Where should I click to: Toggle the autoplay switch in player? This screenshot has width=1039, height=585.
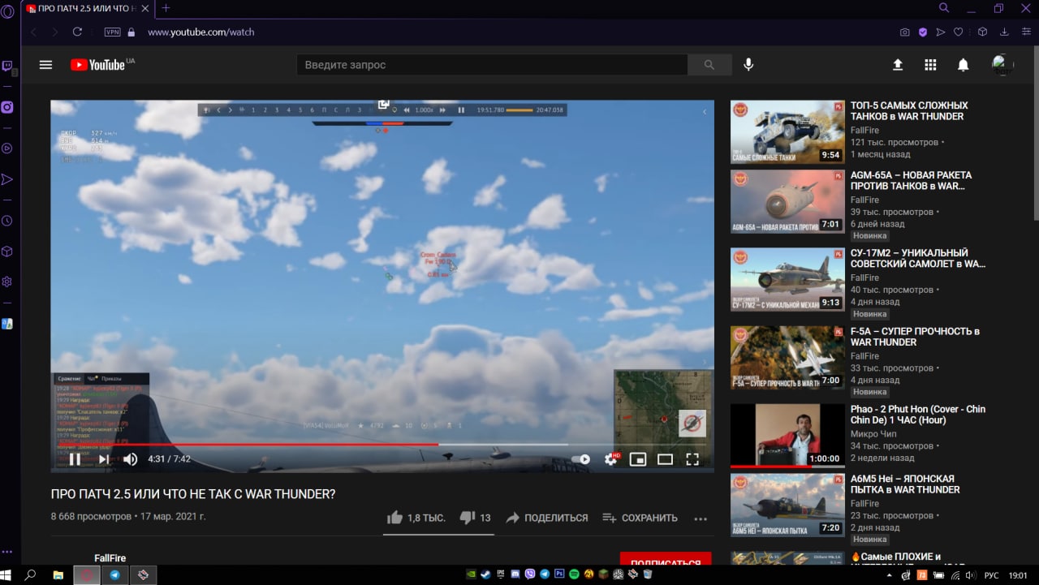(580, 459)
